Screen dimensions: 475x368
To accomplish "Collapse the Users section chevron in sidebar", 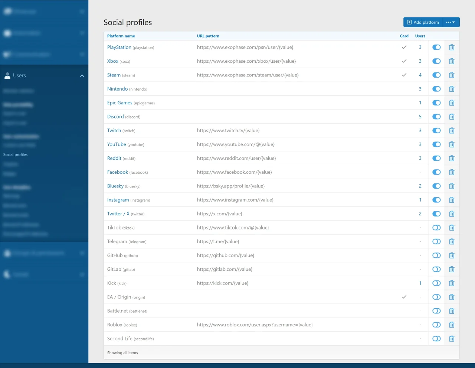I will [x=82, y=76].
